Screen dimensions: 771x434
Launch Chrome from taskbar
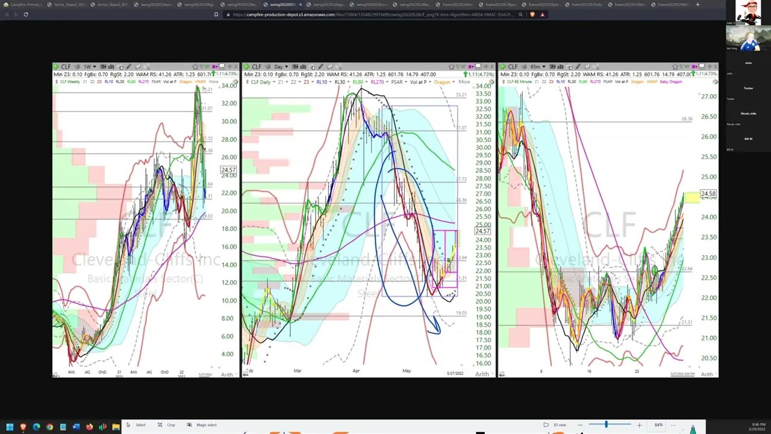click(49, 427)
